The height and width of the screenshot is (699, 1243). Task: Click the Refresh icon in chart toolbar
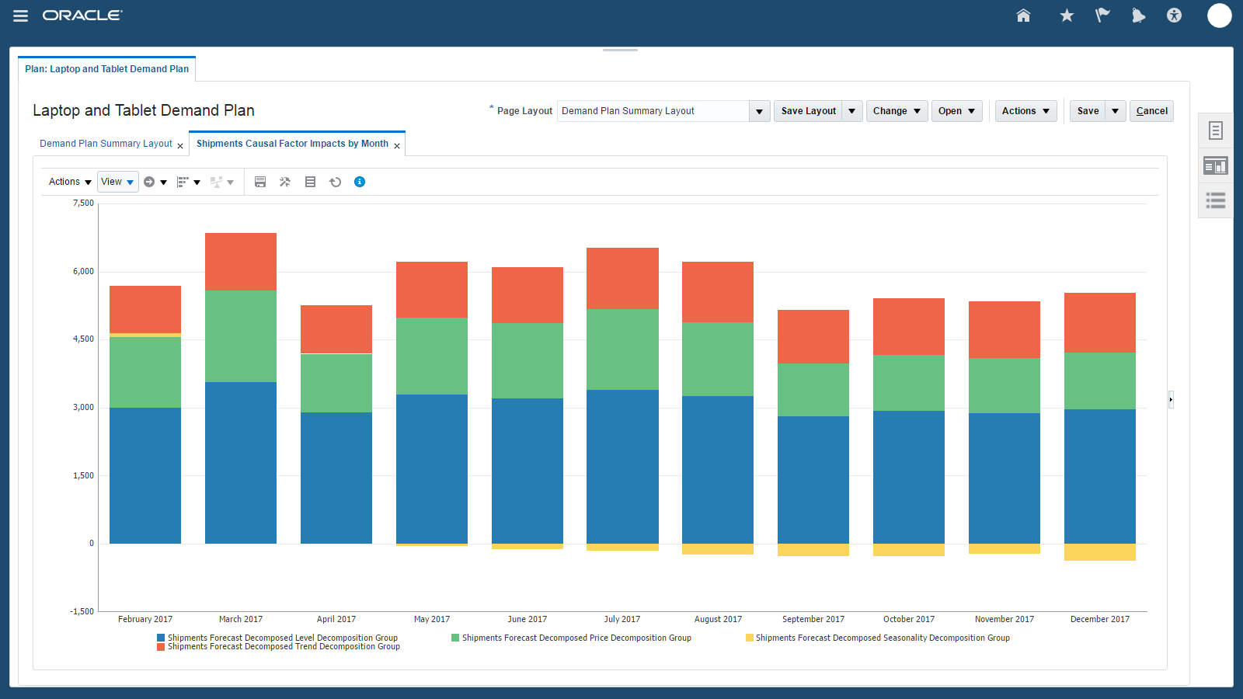coord(335,182)
